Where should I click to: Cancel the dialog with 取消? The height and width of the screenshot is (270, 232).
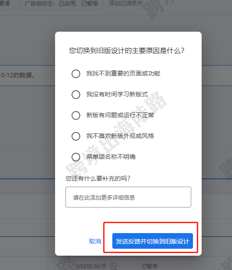95,241
